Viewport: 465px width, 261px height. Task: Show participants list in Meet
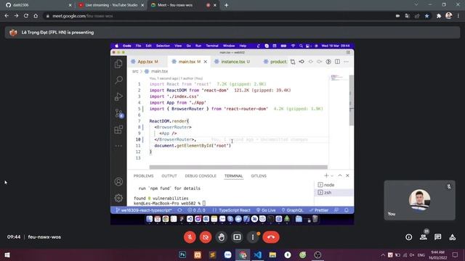tap(423, 237)
